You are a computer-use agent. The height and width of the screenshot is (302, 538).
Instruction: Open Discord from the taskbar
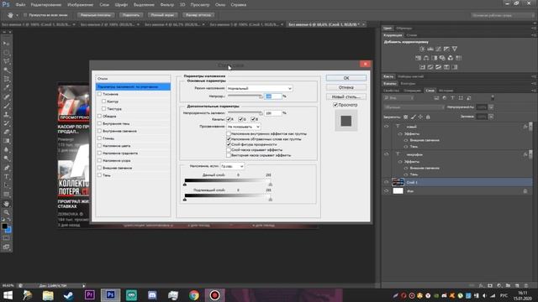point(152,295)
